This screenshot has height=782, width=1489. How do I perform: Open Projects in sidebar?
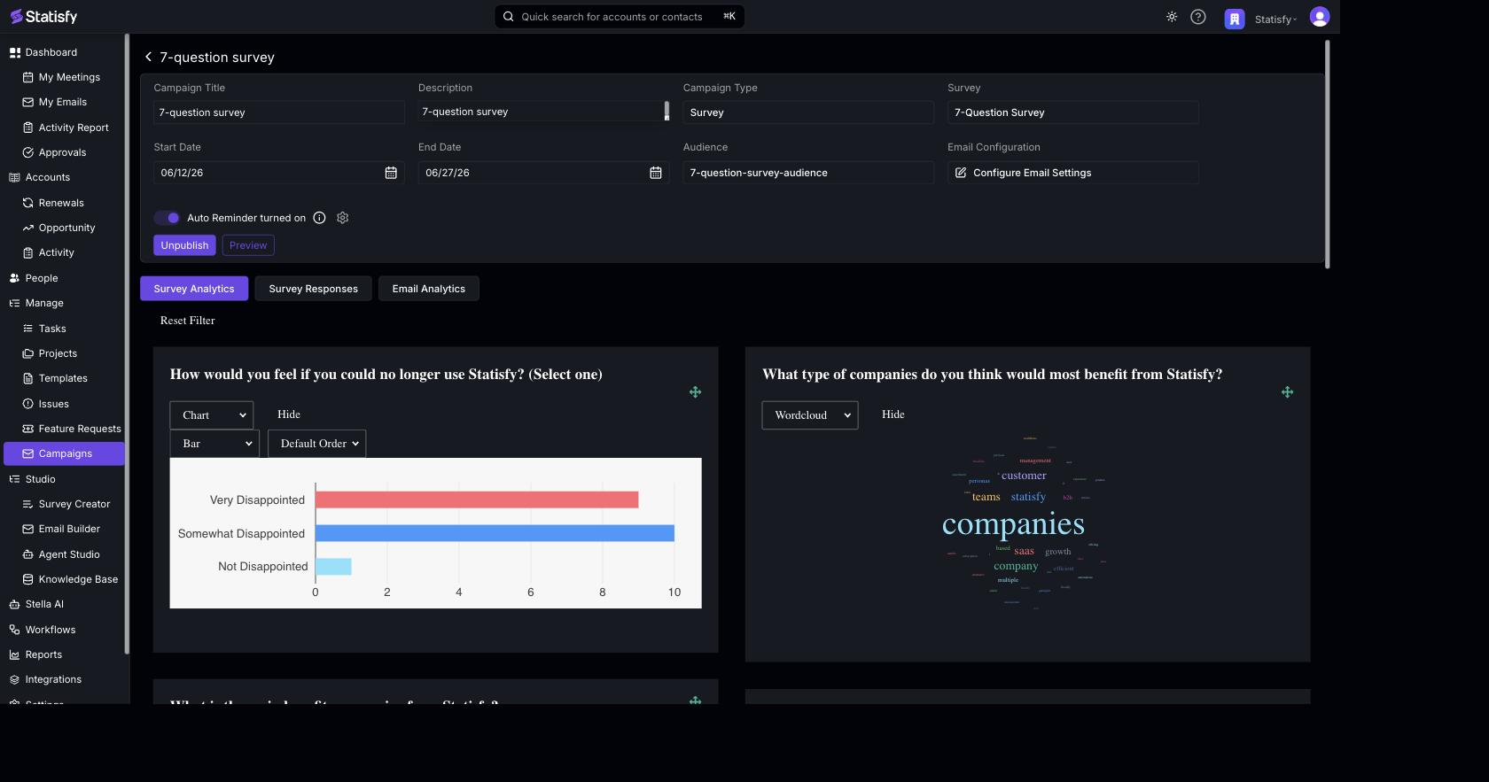click(58, 353)
